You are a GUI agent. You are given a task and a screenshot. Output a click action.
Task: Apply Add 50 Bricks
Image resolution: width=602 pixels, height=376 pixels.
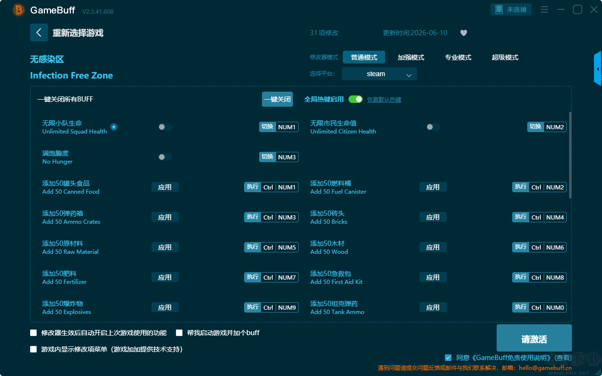433,217
